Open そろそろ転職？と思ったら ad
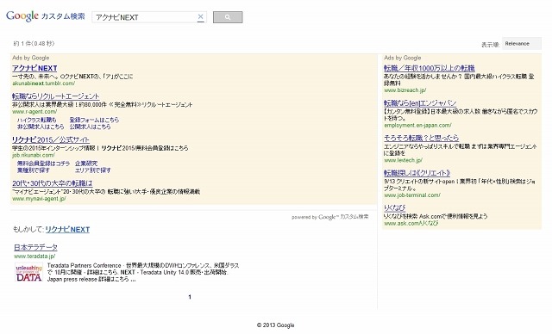 point(421,138)
